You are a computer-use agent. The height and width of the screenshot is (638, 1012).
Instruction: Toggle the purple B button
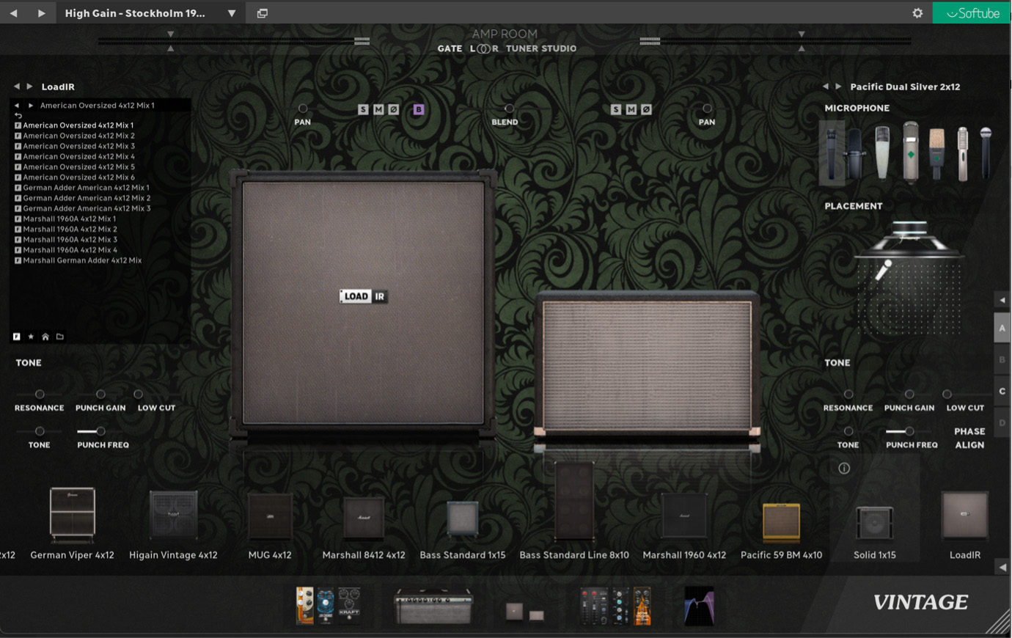[419, 109]
